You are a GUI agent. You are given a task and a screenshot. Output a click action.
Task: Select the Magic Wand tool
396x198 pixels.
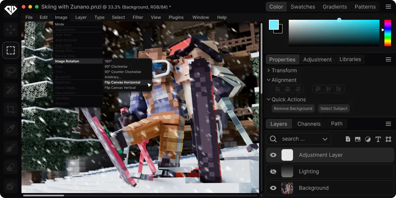click(11, 90)
